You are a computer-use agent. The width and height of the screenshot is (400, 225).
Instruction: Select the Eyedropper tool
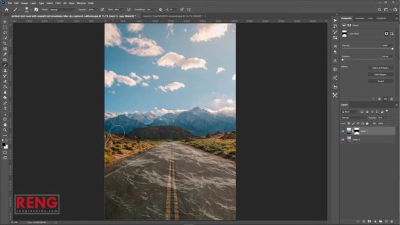click(x=5, y=54)
